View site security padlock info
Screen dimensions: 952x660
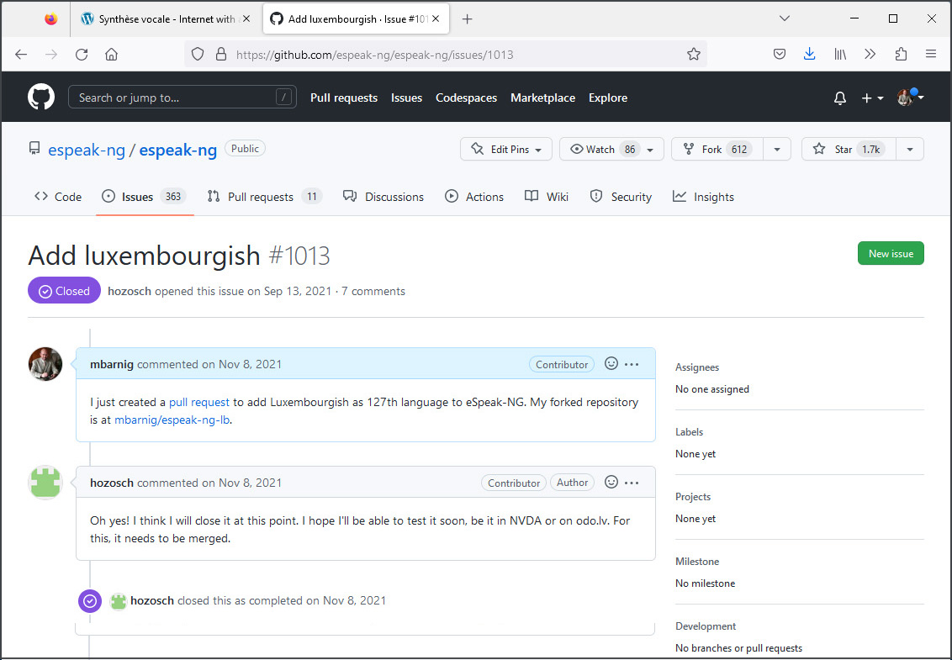tap(221, 55)
